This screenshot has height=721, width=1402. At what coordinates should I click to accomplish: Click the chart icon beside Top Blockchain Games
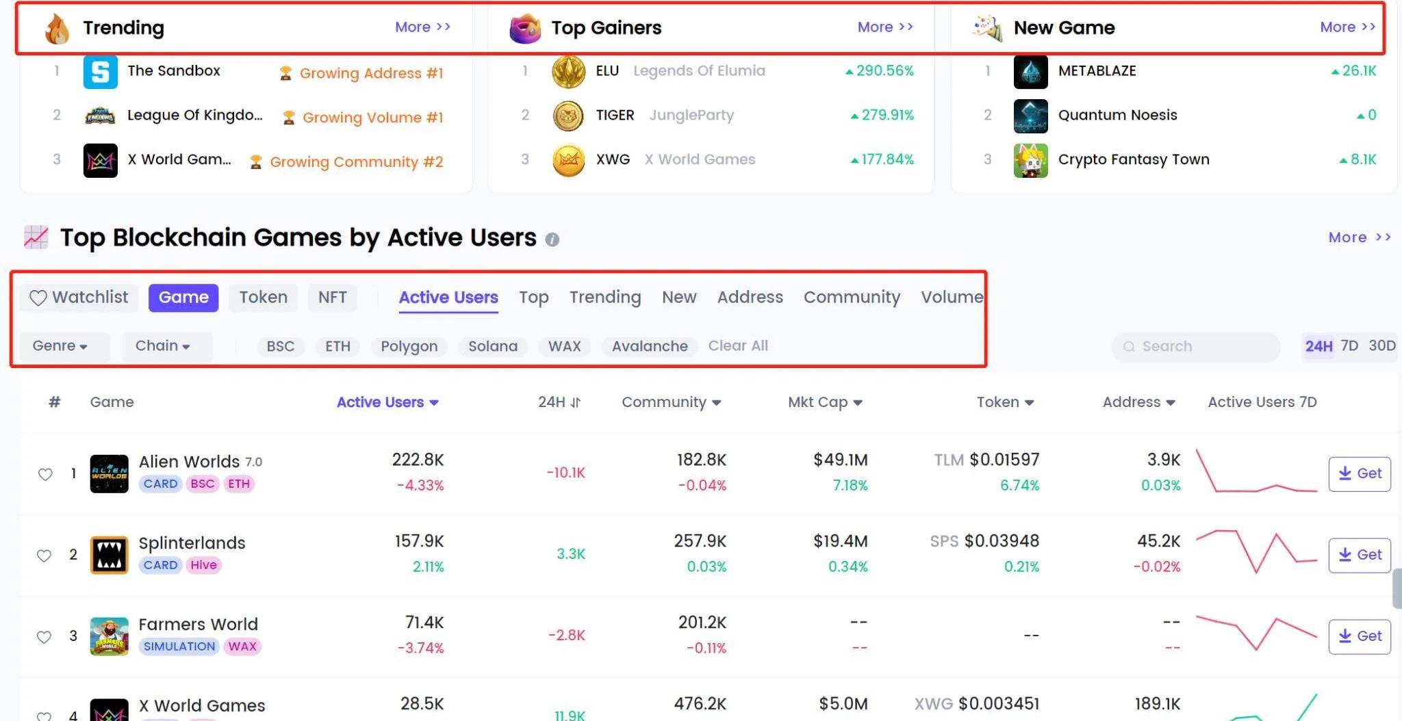[x=36, y=237]
